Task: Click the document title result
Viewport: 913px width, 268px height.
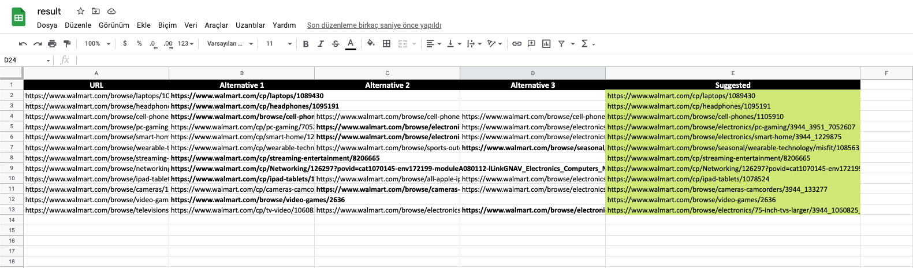Action: [x=49, y=12]
